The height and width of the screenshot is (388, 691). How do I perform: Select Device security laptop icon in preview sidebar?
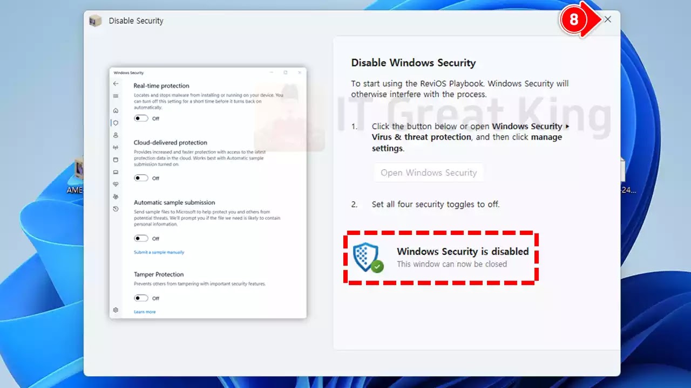(116, 172)
